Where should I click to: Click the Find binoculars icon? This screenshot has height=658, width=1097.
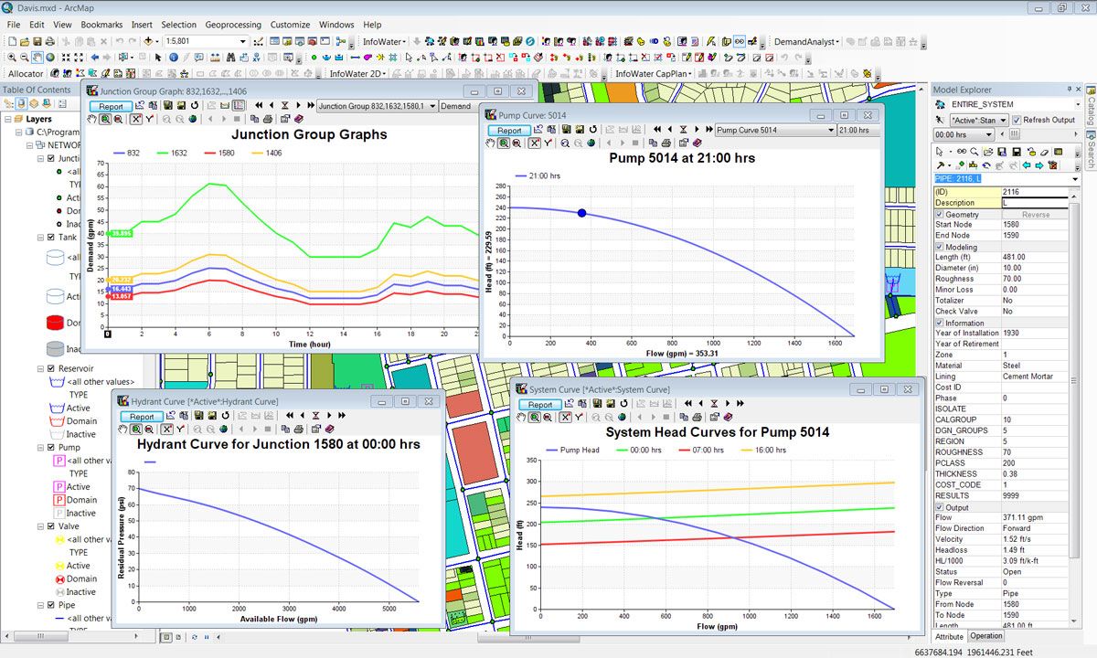229,58
